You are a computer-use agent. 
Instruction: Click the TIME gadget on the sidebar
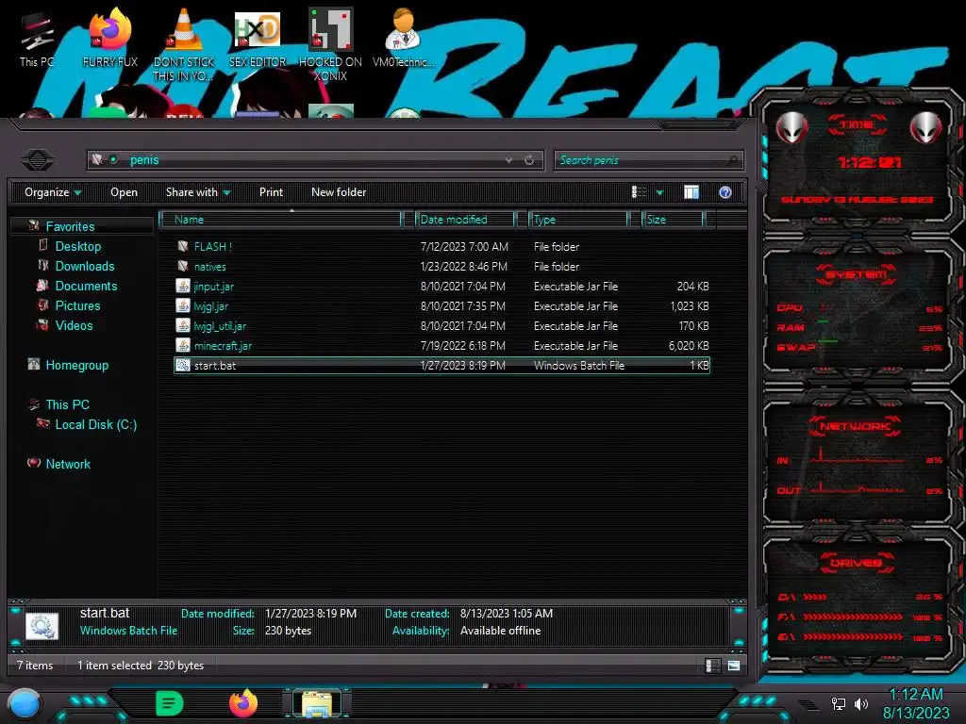(x=857, y=159)
